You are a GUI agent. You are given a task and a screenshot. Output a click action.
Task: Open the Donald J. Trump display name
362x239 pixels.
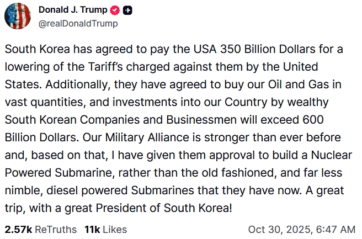coord(73,10)
